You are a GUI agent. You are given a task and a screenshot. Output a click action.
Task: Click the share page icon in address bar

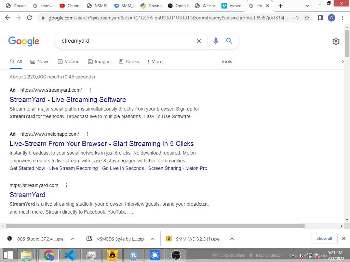(296, 18)
